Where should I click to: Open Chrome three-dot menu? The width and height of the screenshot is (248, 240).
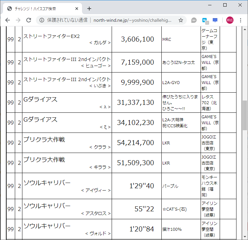click(x=240, y=20)
